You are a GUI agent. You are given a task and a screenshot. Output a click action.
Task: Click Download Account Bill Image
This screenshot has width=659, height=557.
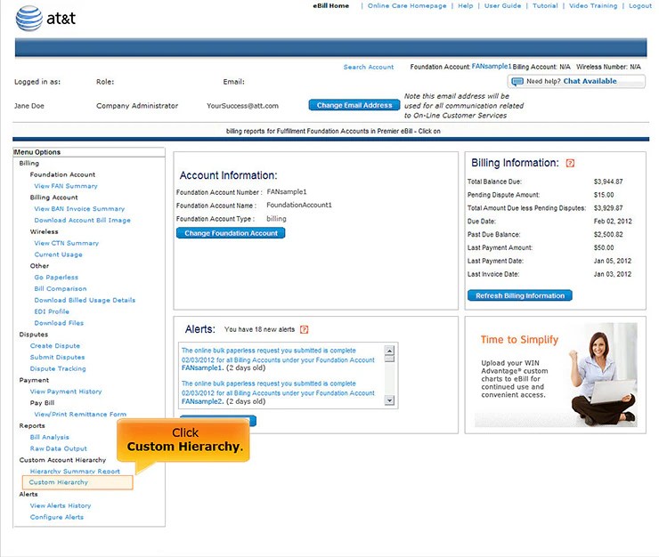tap(82, 220)
